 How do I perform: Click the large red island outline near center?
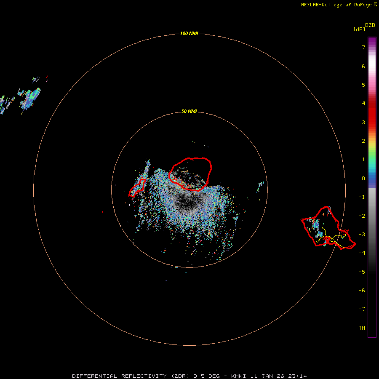click(190, 174)
